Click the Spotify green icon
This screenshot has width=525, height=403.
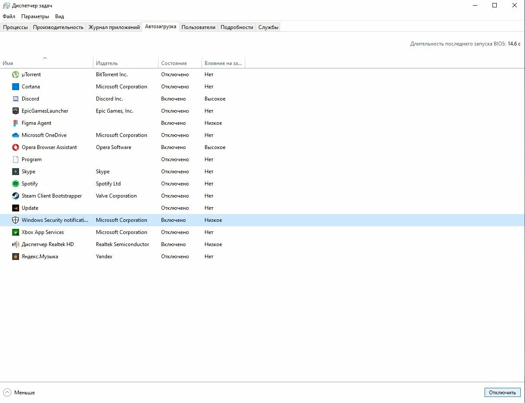coord(16,184)
